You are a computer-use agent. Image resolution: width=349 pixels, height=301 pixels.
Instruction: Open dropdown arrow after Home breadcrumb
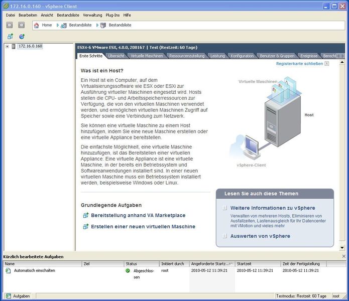(58, 26)
